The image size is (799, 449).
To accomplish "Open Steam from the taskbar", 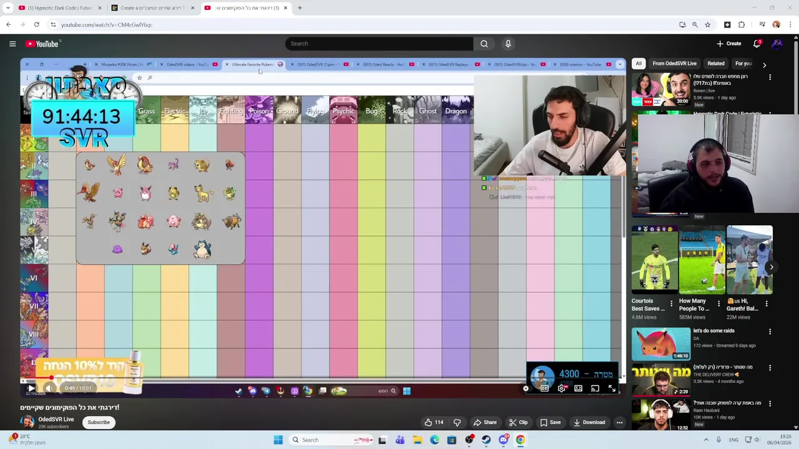I will (486, 440).
